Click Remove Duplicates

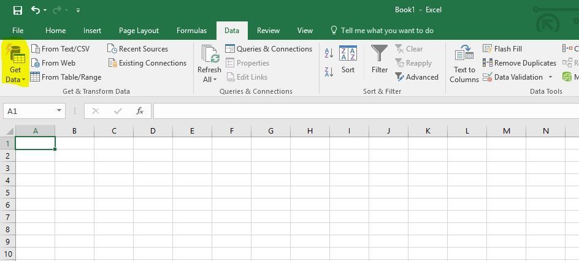519,63
